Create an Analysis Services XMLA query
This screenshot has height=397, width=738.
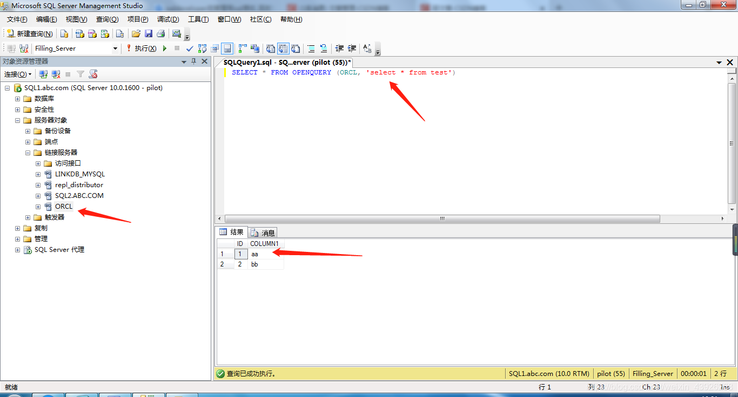coord(105,33)
